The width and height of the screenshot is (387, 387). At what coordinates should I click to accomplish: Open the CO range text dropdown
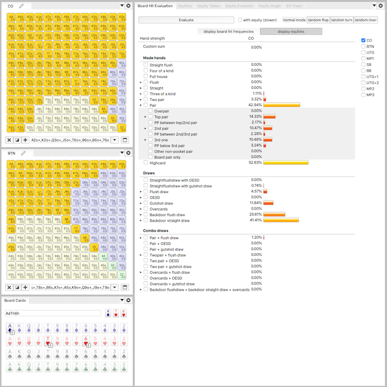point(114,140)
